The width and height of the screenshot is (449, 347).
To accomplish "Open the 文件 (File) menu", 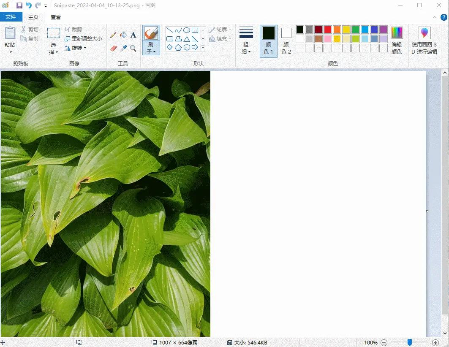I will click(x=11, y=17).
